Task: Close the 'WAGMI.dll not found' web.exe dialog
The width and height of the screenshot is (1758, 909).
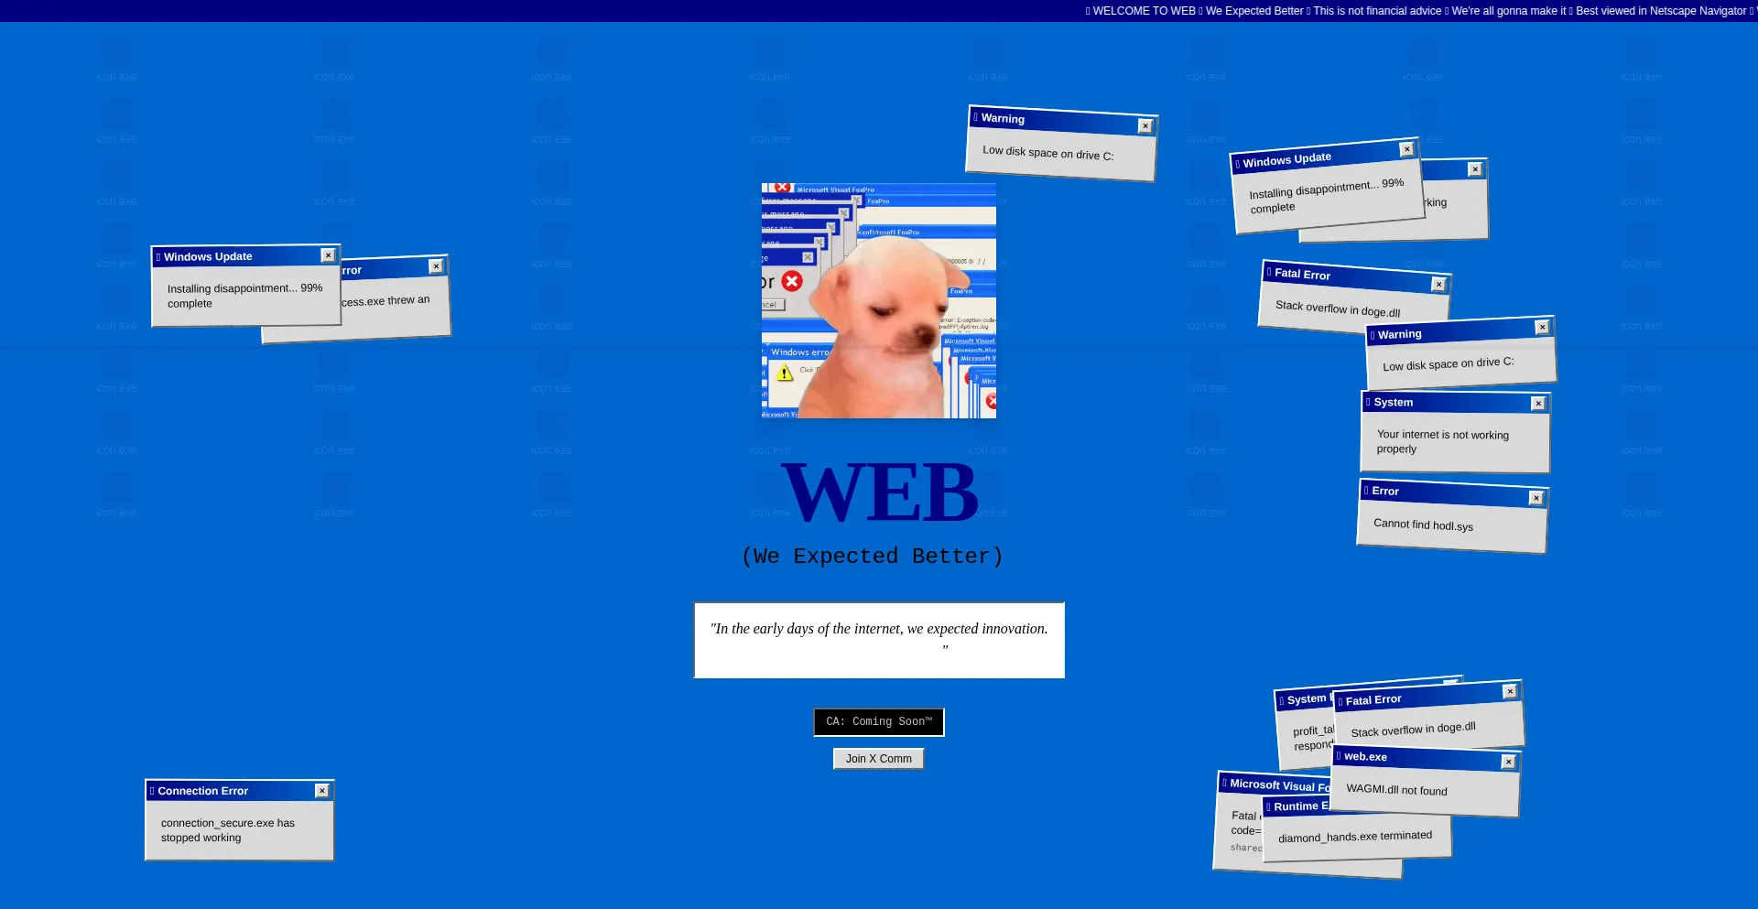Action: [x=1508, y=762]
